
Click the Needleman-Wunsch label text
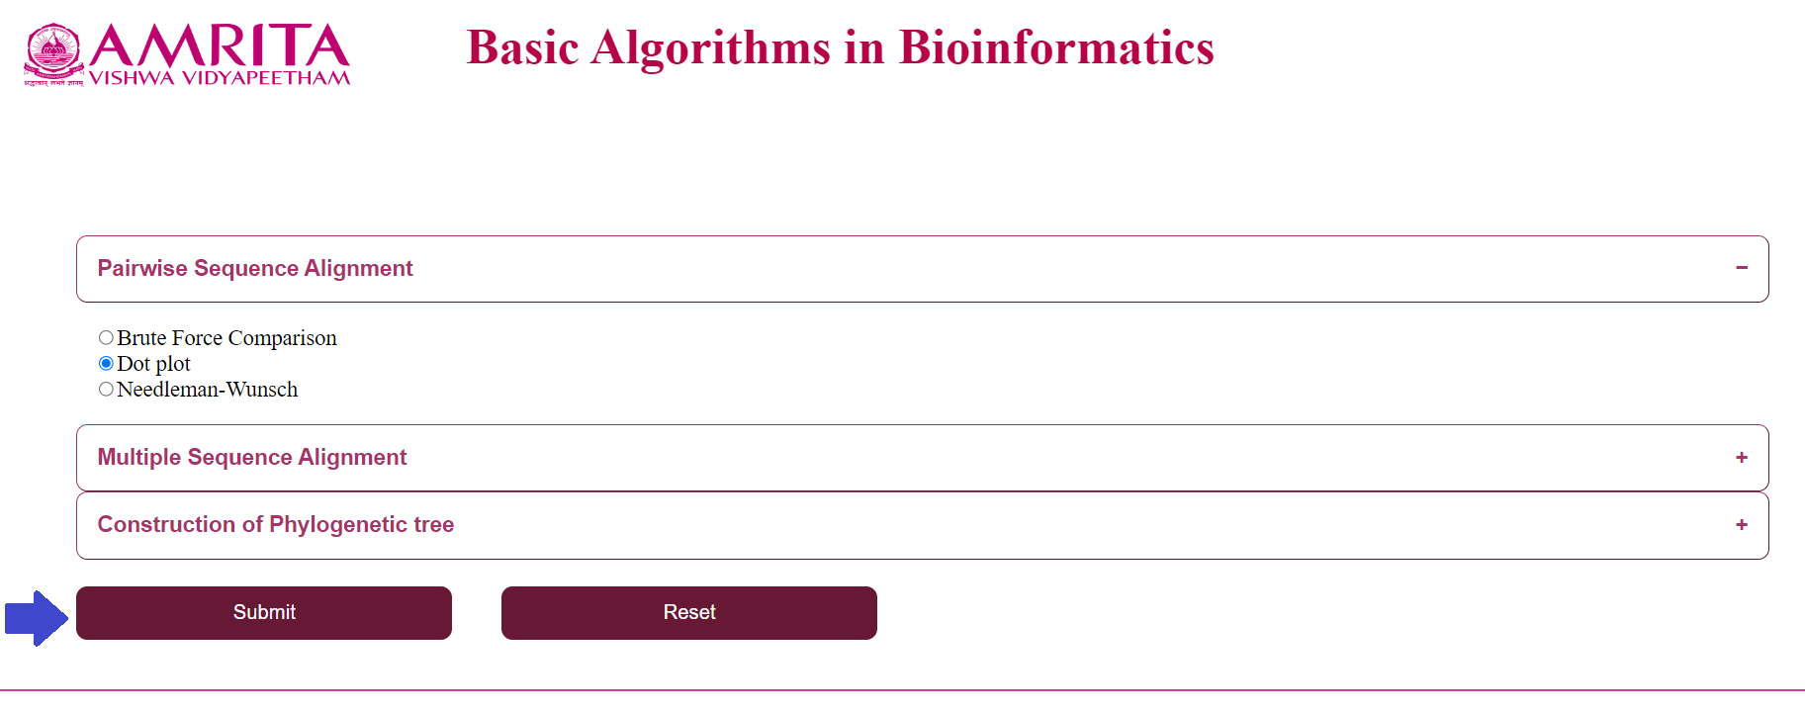pyautogui.click(x=207, y=390)
